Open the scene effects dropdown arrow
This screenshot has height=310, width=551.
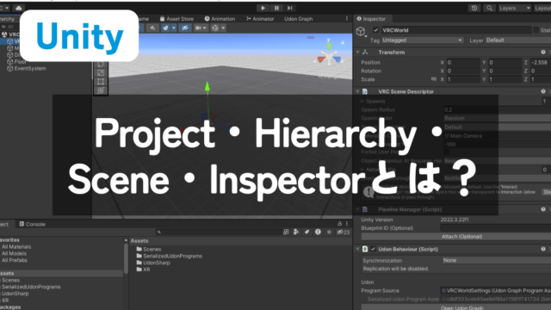coord(174,28)
